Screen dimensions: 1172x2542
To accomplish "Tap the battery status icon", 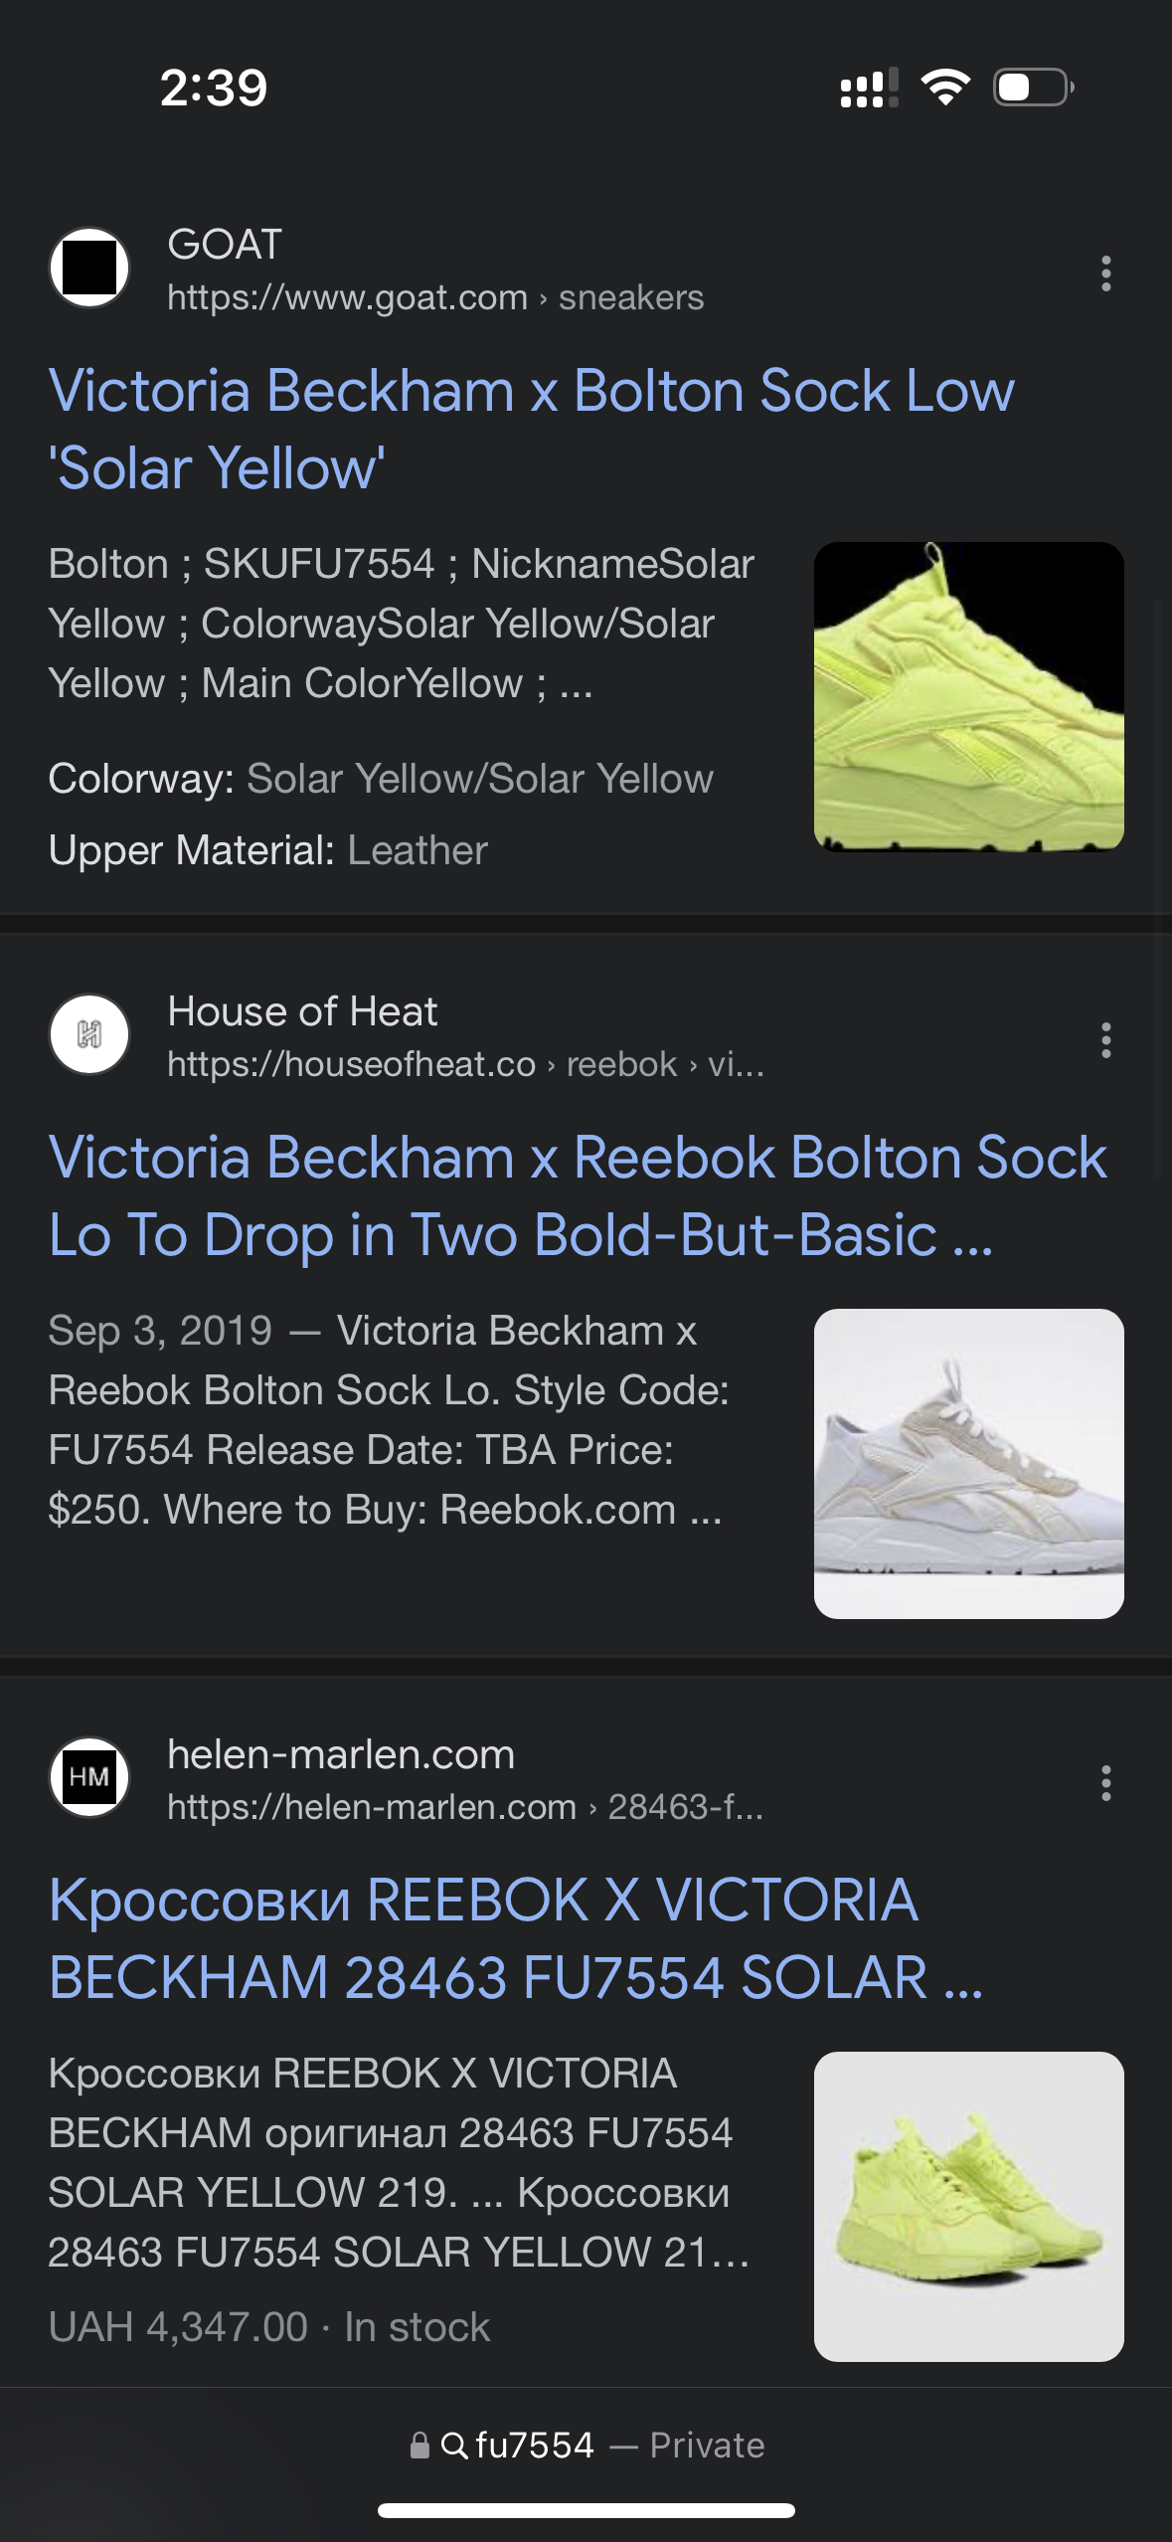I will 1033,88.
